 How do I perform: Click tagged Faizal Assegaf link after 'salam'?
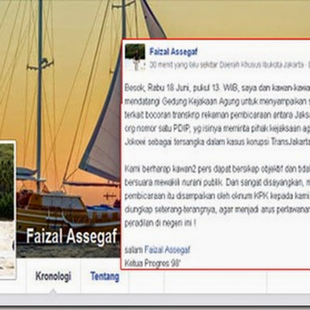(x=167, y=250)
